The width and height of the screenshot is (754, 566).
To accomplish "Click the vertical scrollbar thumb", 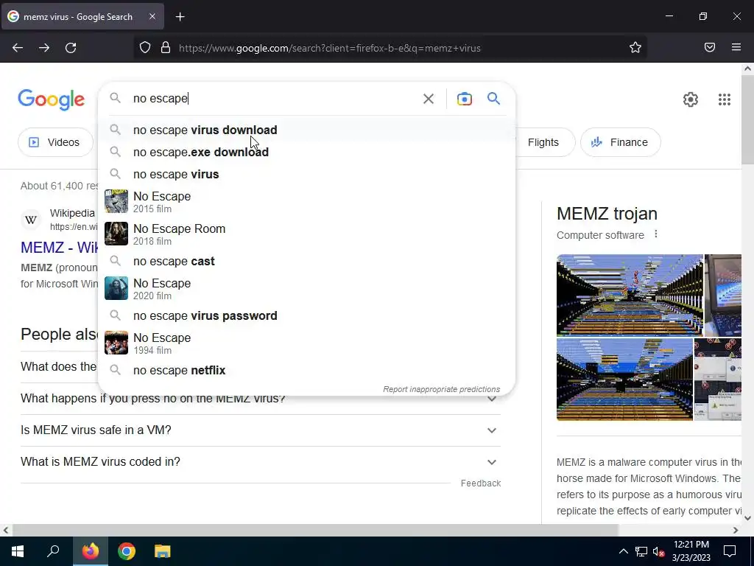I will (x=747, y=119).
